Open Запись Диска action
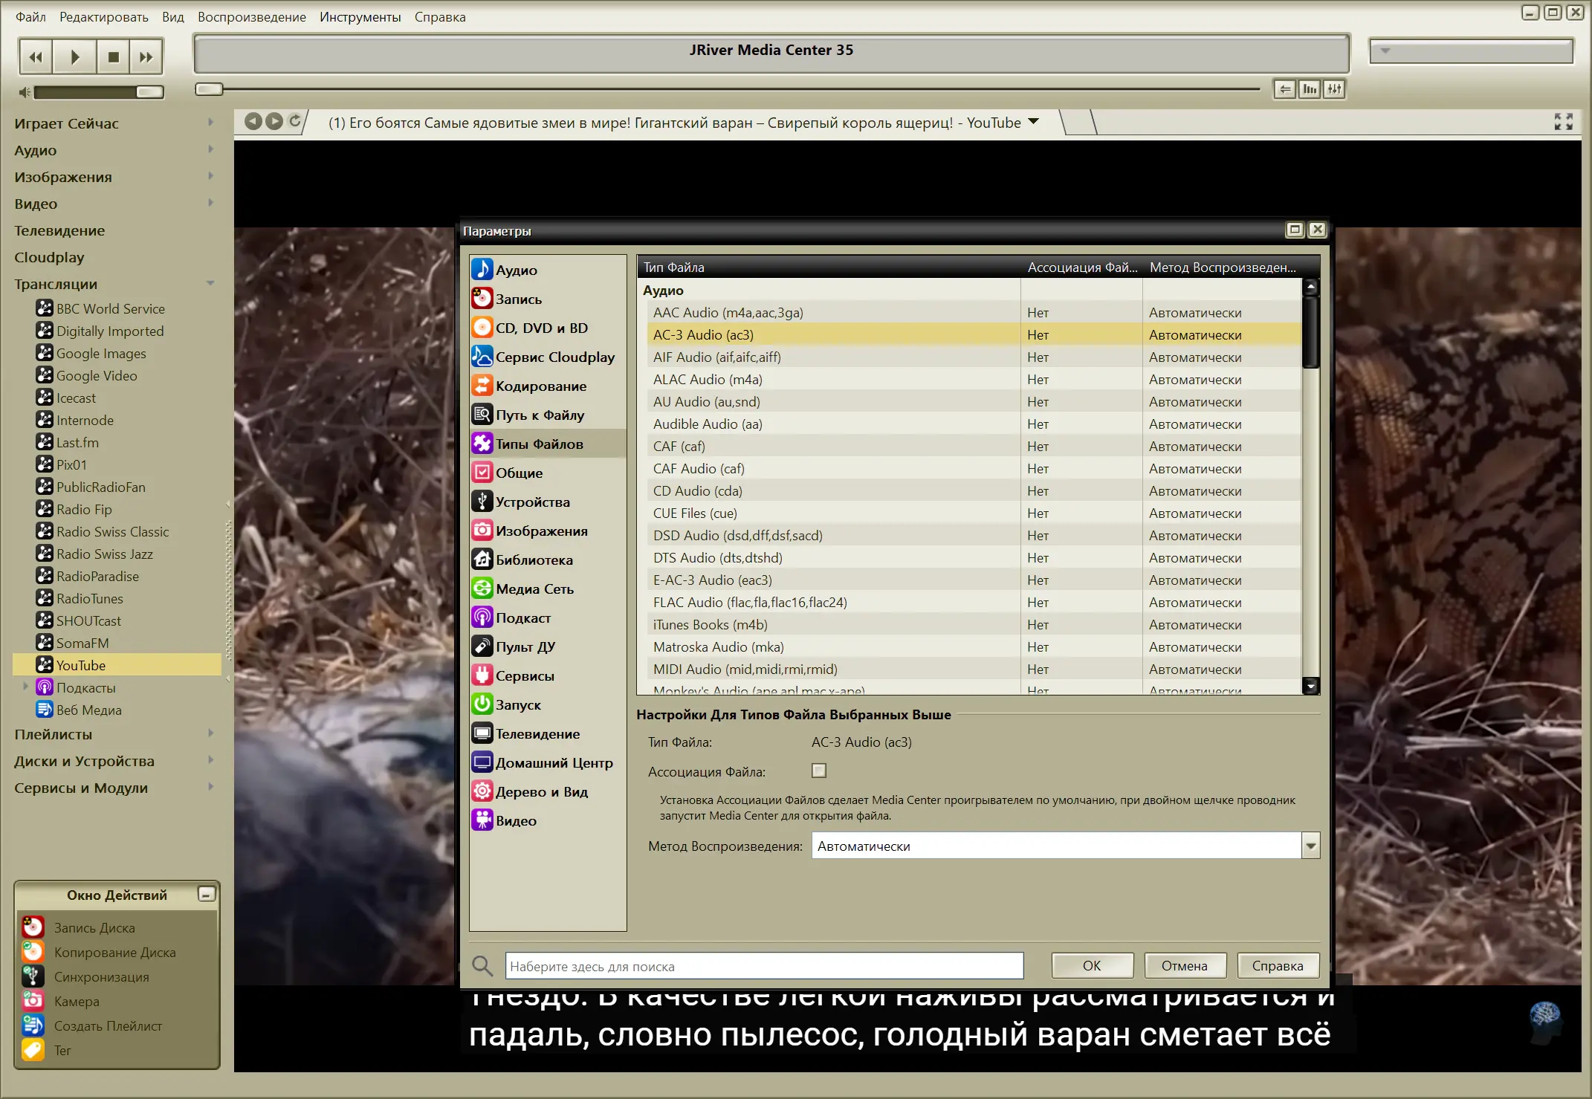Screen dimensions: 1592x1099 tap(94, 927)
